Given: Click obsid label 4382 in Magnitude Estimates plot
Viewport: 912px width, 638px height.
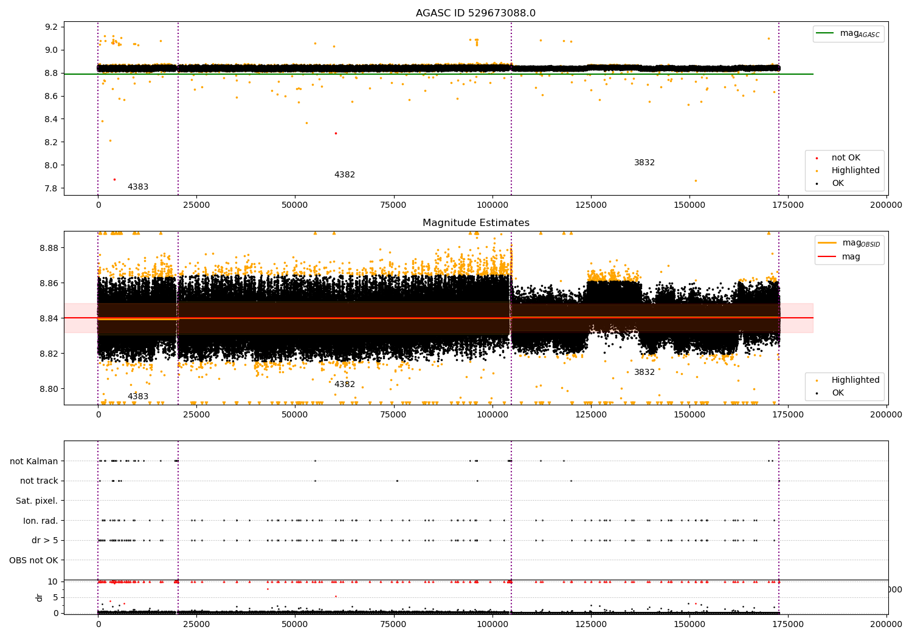Looking at the screenshot, I should tap(345, 385).
